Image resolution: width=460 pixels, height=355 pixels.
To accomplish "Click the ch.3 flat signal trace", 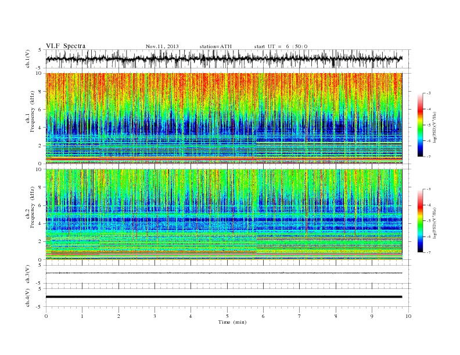I will pyautogui.click(x=224, y=273).
